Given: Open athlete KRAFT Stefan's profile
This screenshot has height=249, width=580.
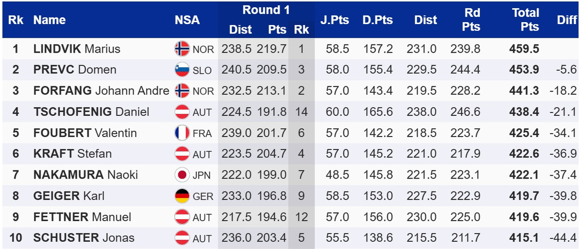Looking at the screenshot, I should pyautogui.click(x=72, y=154).
